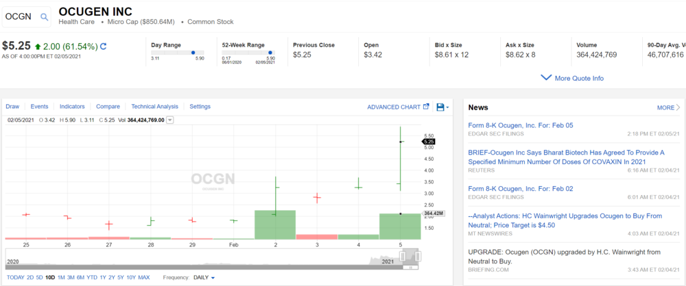Click the save chart disk icon

coord(440,107)
